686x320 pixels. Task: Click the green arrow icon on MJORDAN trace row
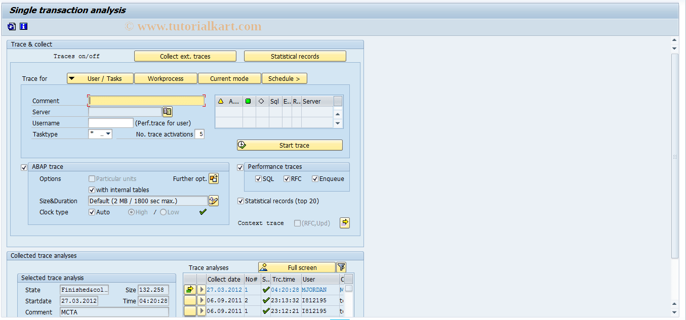click(190, 289)
